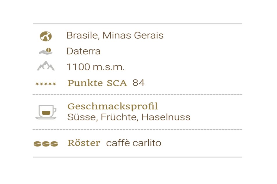Image resolution: width=277 pixels, height=184 pixels.
Task: Select the three coffee beans icon
Action: click(46, 144)
